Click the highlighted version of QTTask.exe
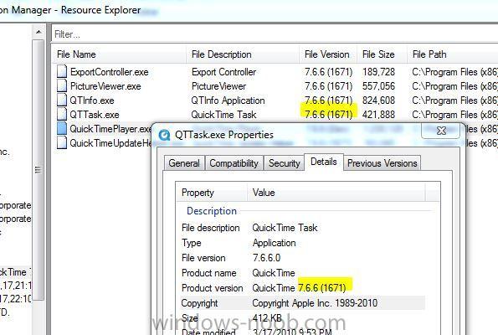Image resolution: width=498 pixels, height=335 pixels. coord(328,115)
